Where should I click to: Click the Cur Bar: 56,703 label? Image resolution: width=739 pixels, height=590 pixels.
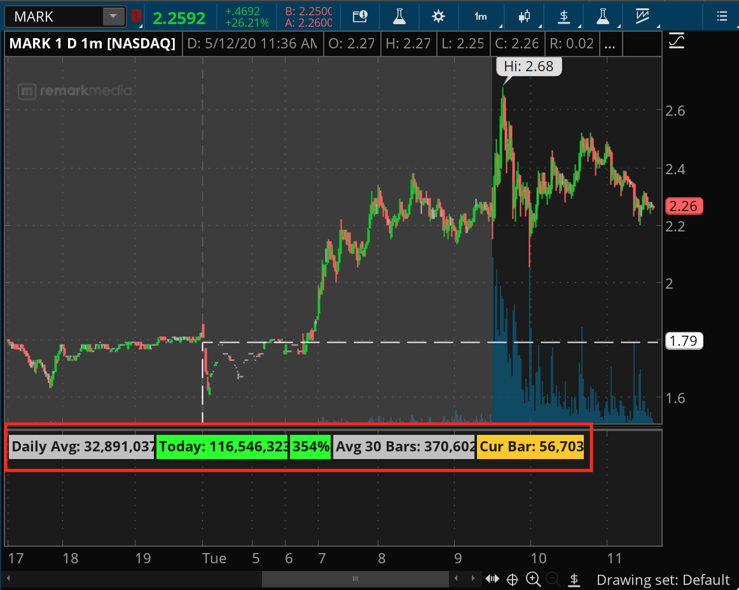coord(530,446)
